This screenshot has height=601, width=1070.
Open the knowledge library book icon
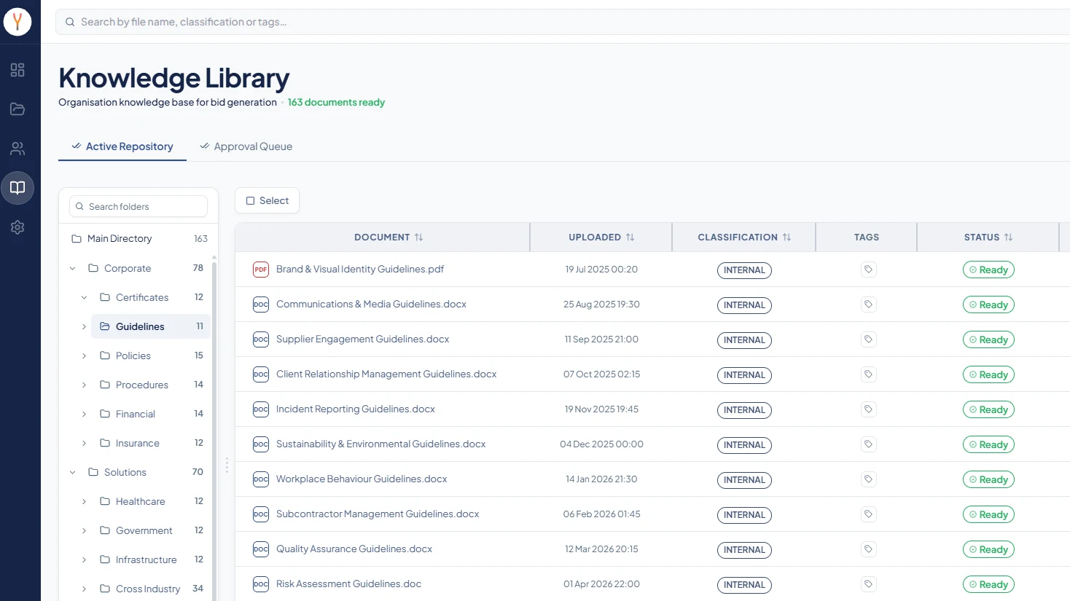click(x=17, y=188)
